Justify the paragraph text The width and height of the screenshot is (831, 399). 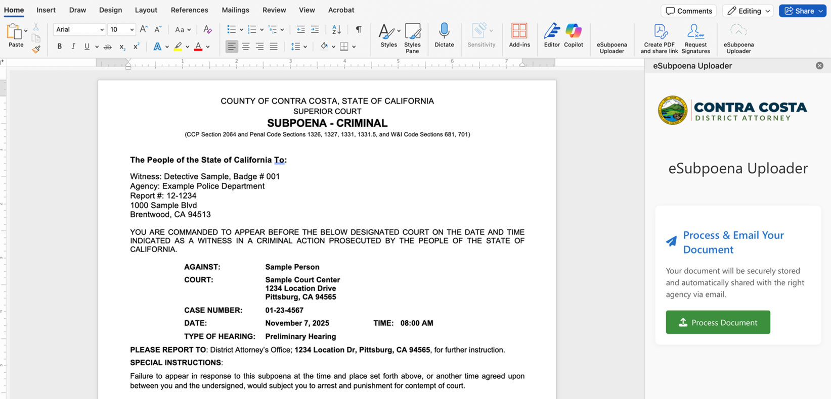point(274,47)
